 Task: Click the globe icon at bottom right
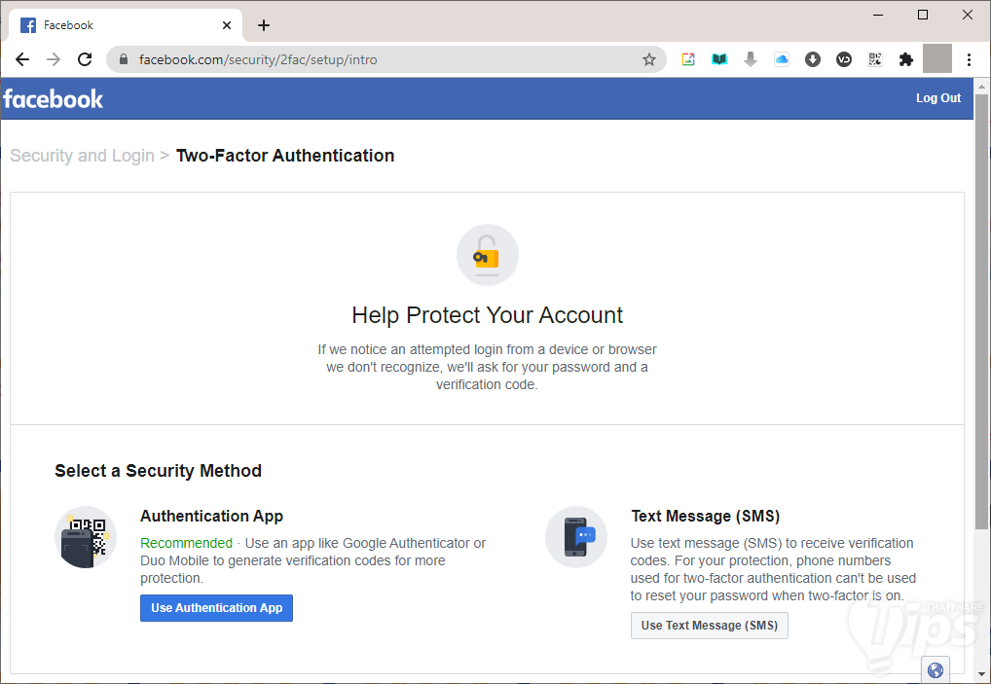point(936,669)
